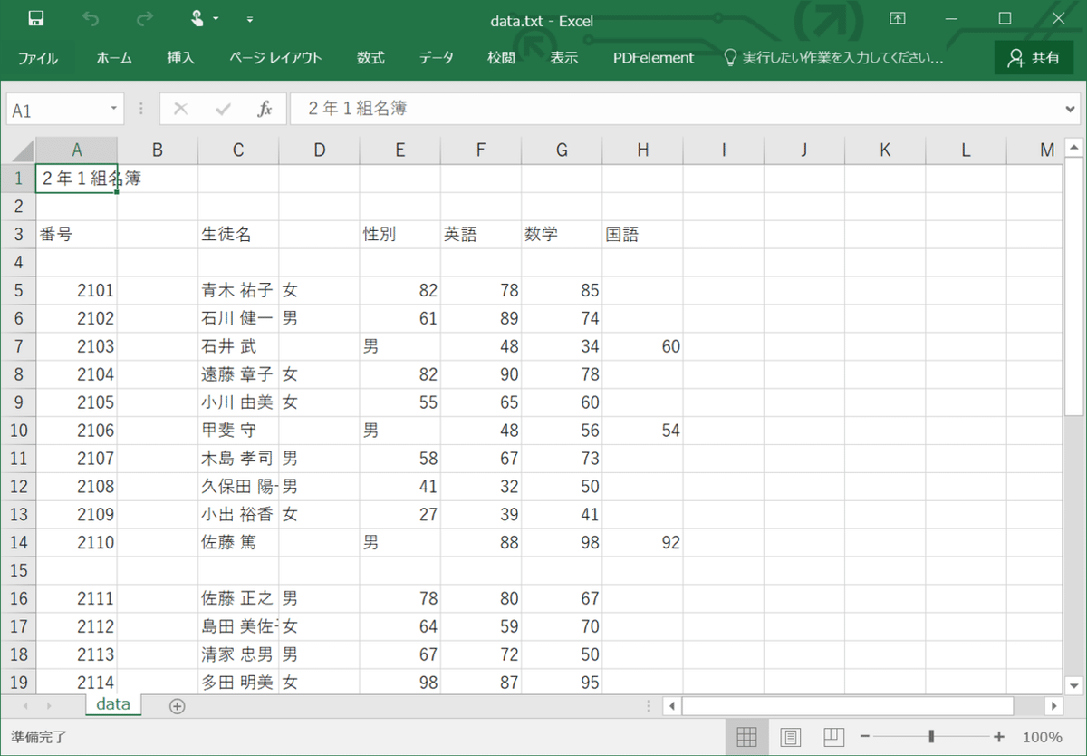Click the Save icon in quick access toolbar
Viewport: 1087px width, 756px height.
click(x=35, y=18)
